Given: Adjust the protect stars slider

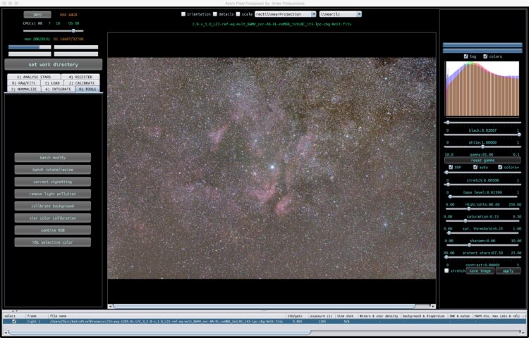Looking at the screenshot, I should pos(482,245).
